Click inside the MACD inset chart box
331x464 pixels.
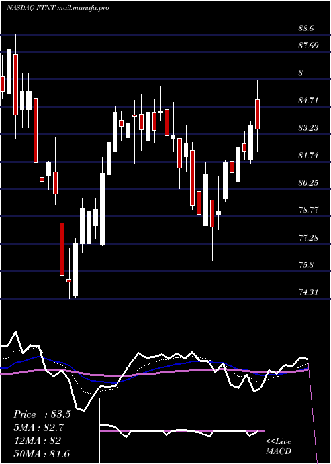182,431
